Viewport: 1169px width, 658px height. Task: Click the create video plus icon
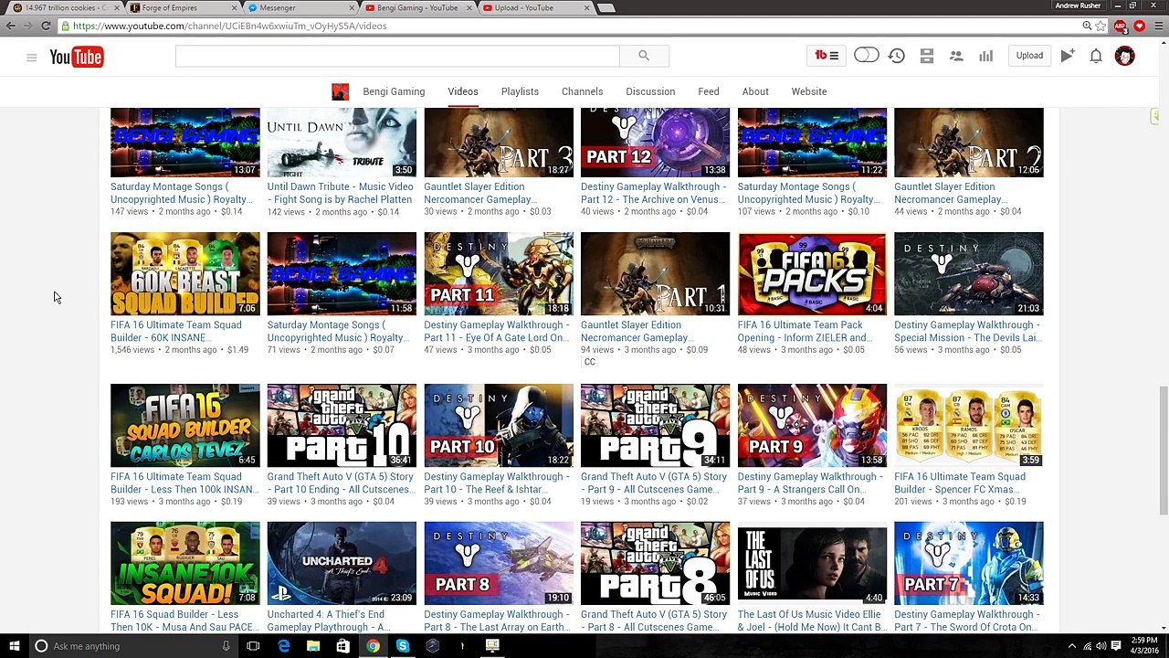(1068, 56)
